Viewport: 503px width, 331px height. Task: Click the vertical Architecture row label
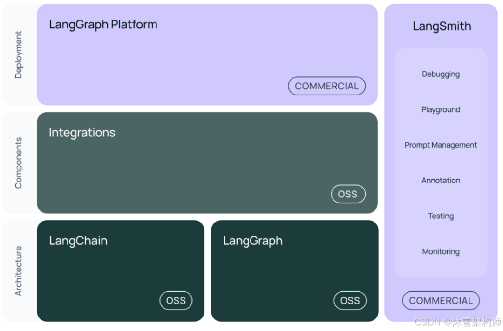[x=19, y=271]
